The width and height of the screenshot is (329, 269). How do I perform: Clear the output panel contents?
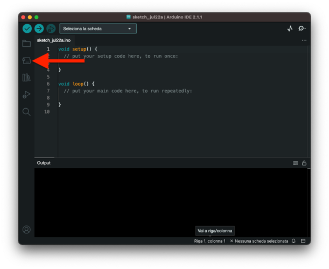click(x=295, y=163)
